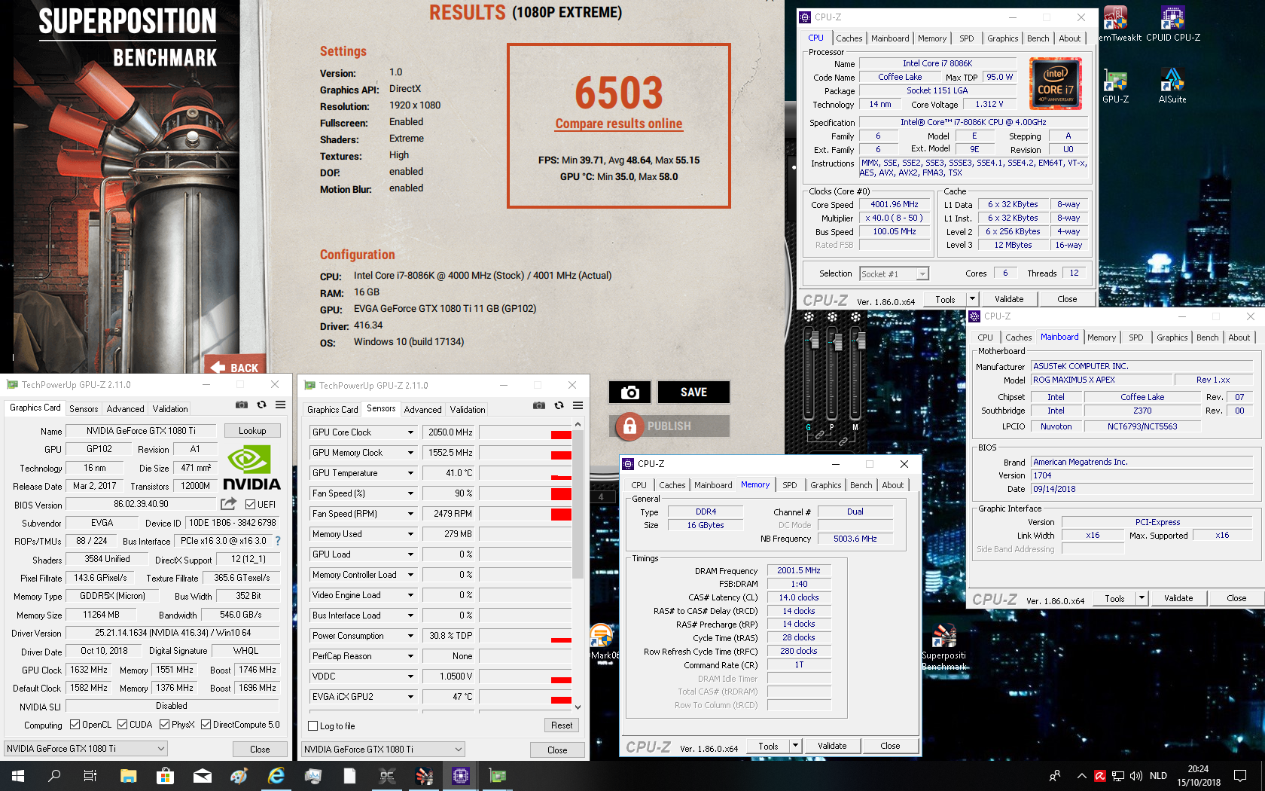Viewport: 1265px width, 791px height.
Task: Toggle PhysX checkbox in GPU-Z
Action: coord(164,725)
